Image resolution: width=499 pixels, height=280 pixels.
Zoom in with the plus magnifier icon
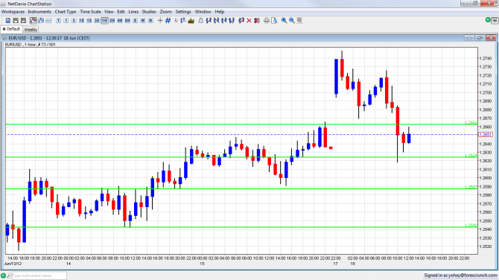[x=284, y=20]
